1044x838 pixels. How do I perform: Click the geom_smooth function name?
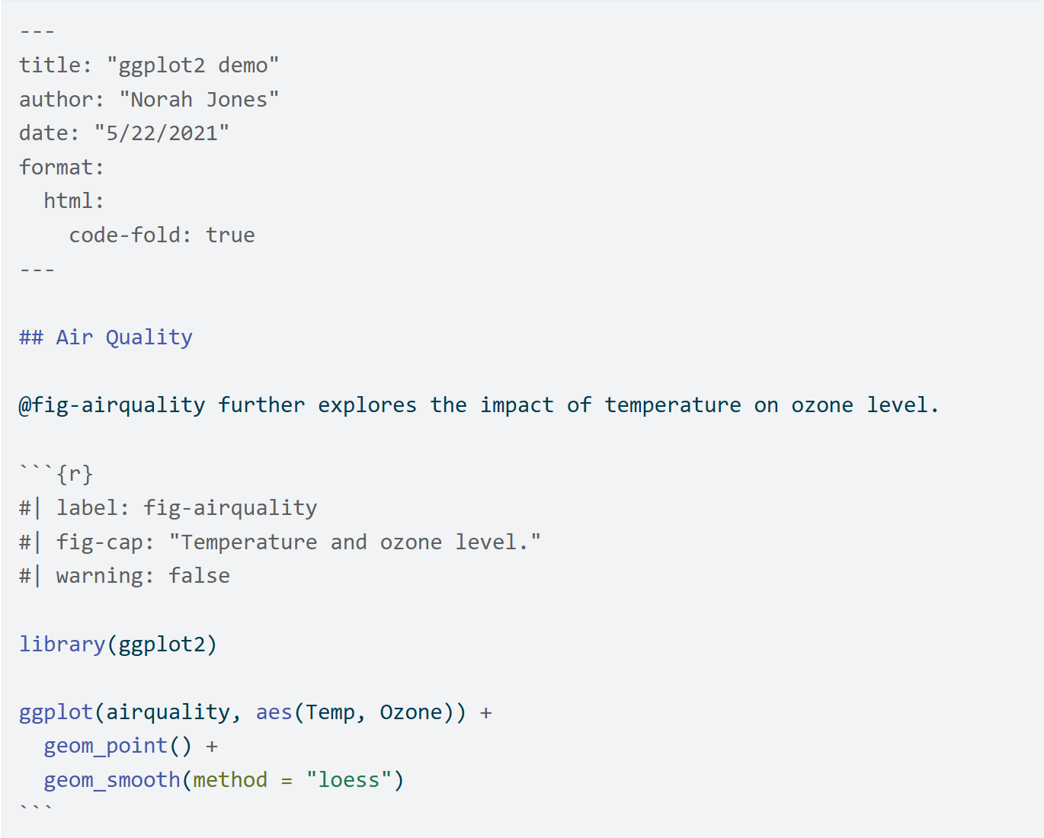pos(112,780)
